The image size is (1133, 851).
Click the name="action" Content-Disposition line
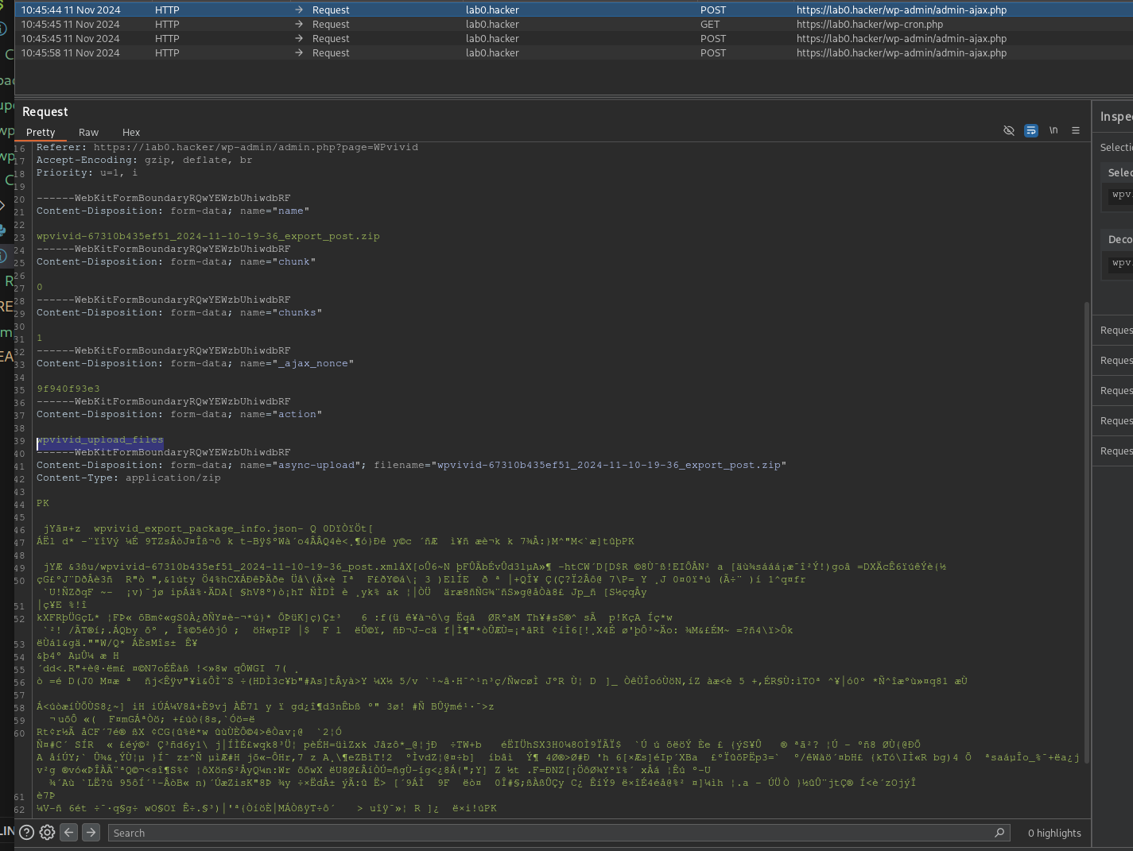[x=179, y=414]
